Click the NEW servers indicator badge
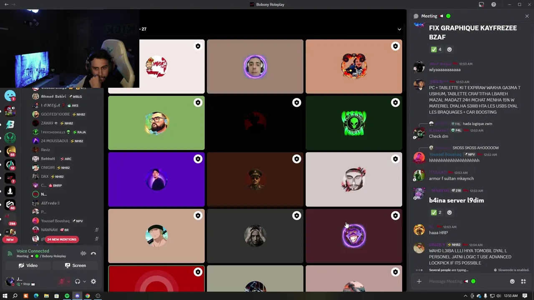 point(10,240)
